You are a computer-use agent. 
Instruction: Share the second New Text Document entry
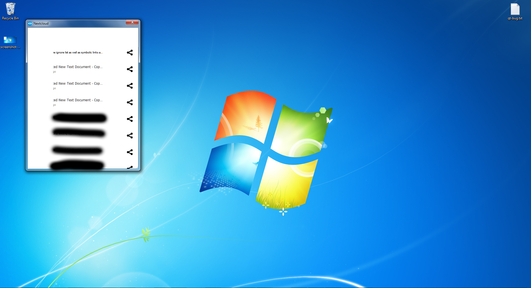(x=130, y=86)
